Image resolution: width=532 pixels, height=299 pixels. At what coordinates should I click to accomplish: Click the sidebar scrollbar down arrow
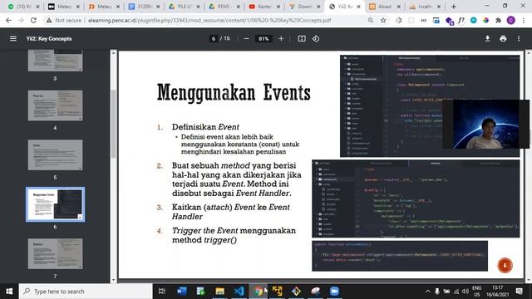(x=114, y=281)
